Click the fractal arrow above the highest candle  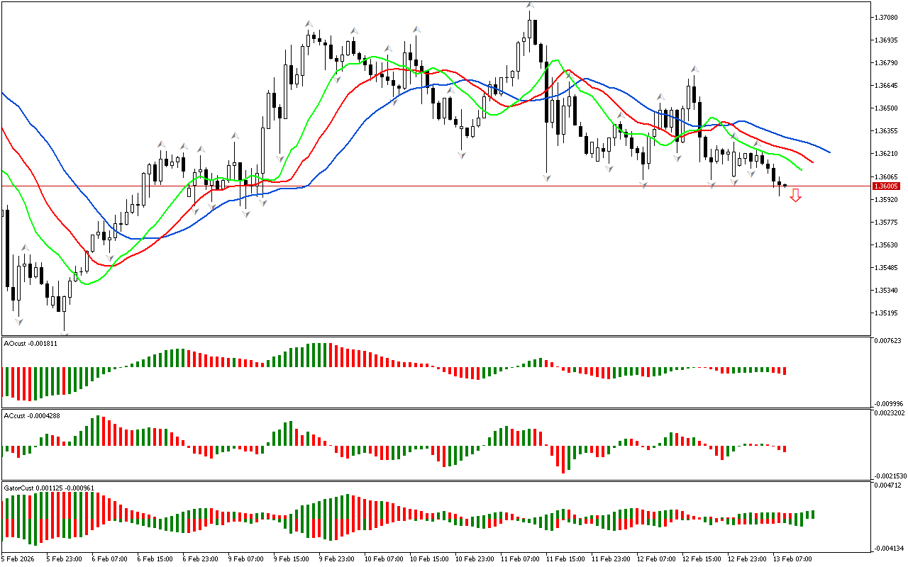click(530, 6)
